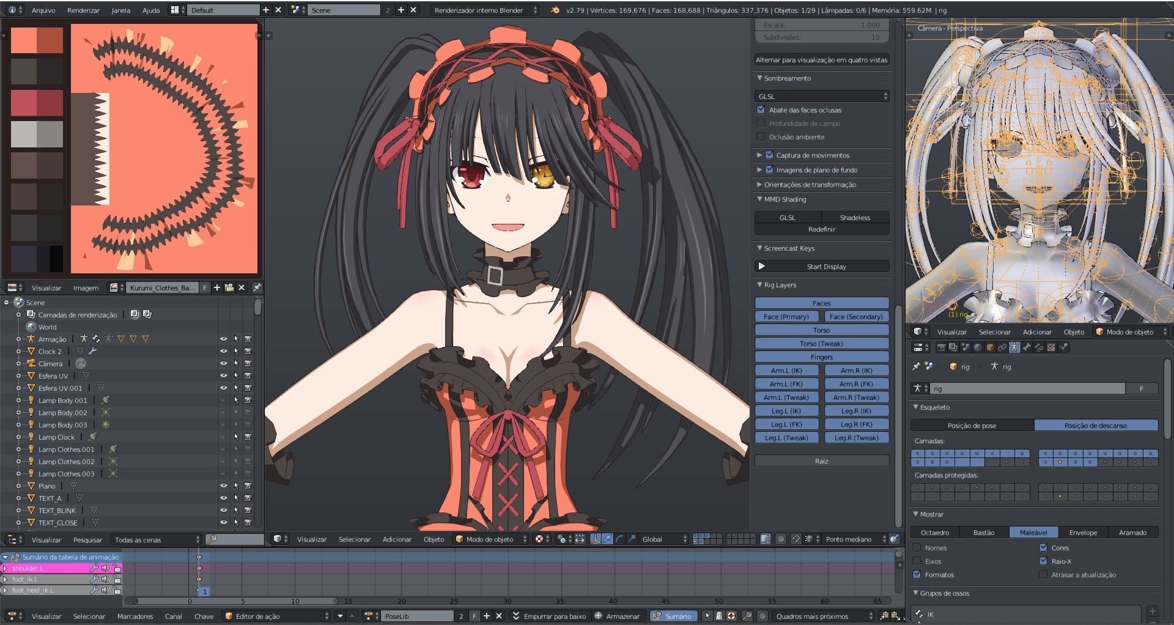The image size is (1174, 625).
Task: Click the pin icon in properties breadcrumb
Action: 916,366
